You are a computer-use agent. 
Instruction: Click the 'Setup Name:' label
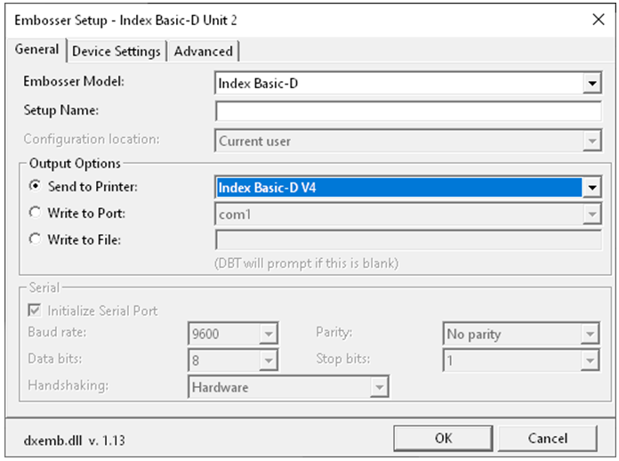click(61, 110)
